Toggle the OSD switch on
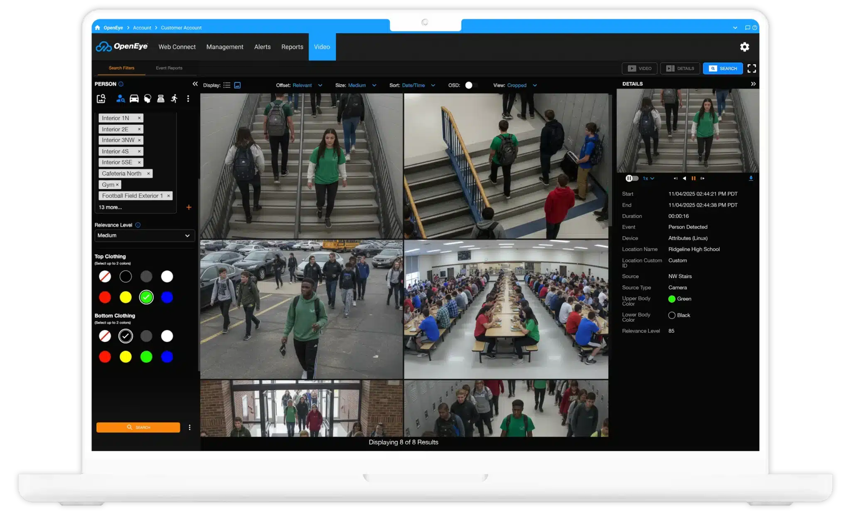Viewport: 851px width, 514px height. pos(470,85)
